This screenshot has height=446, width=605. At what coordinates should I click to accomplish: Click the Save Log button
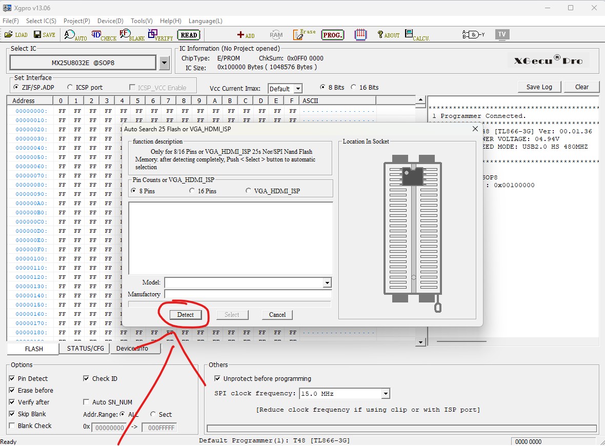pyautogui.click(x=539, y=87)
